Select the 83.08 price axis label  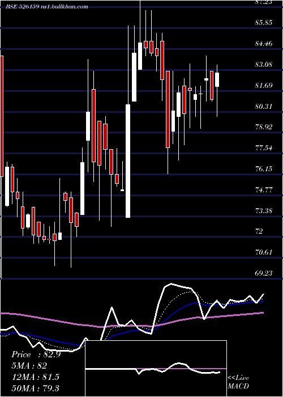[264, 65]
